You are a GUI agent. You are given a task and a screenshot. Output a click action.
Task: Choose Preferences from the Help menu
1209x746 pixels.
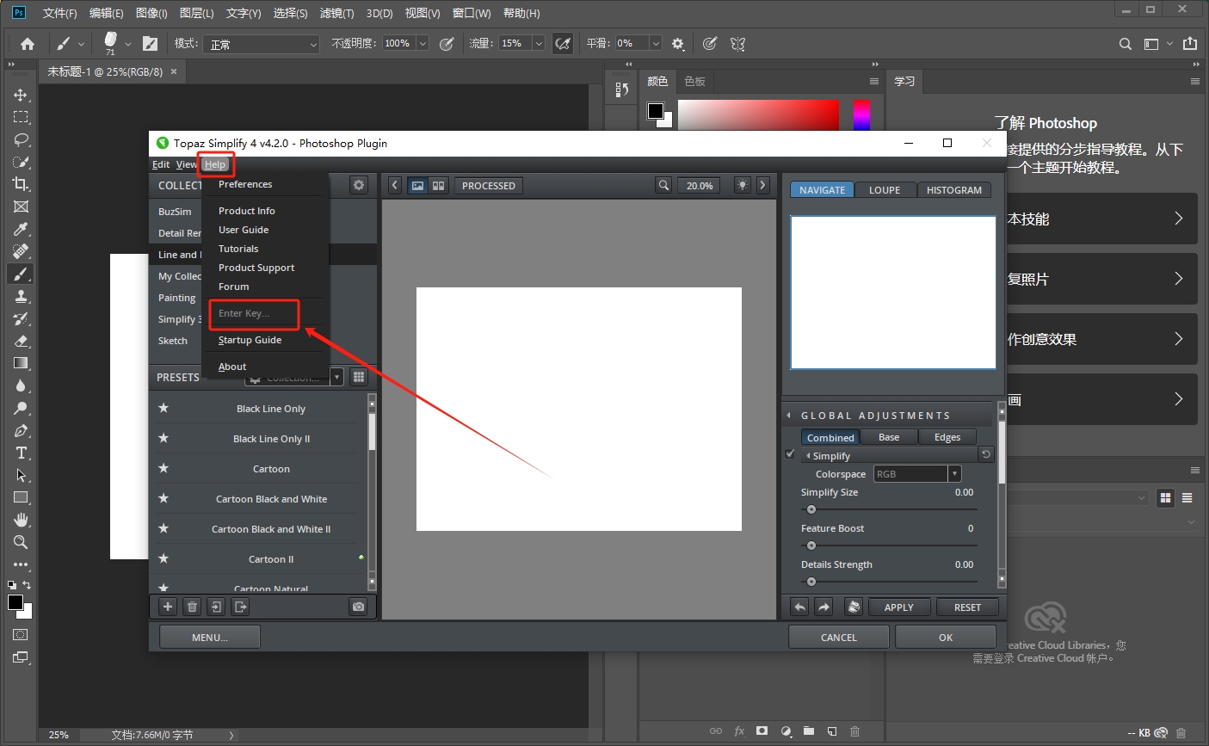coord(245,184)
